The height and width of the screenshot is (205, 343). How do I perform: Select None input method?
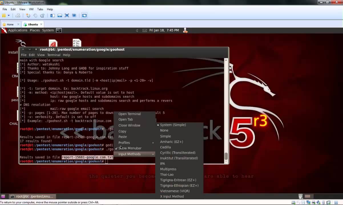pos(179,130)
